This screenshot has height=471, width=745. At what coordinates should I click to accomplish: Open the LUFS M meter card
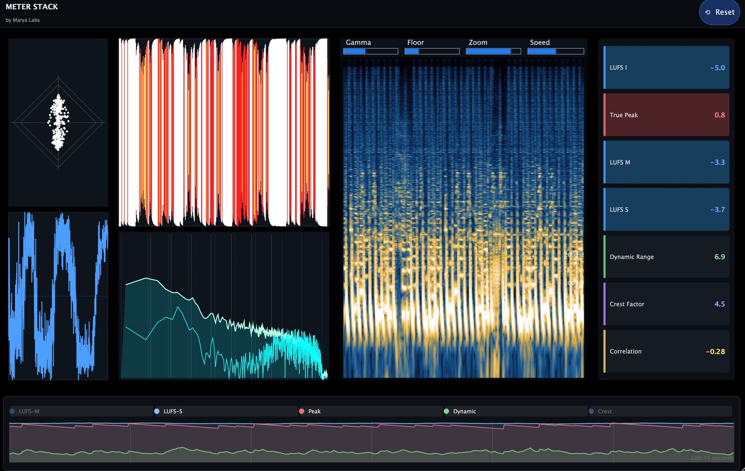click(x=666, y=162)
